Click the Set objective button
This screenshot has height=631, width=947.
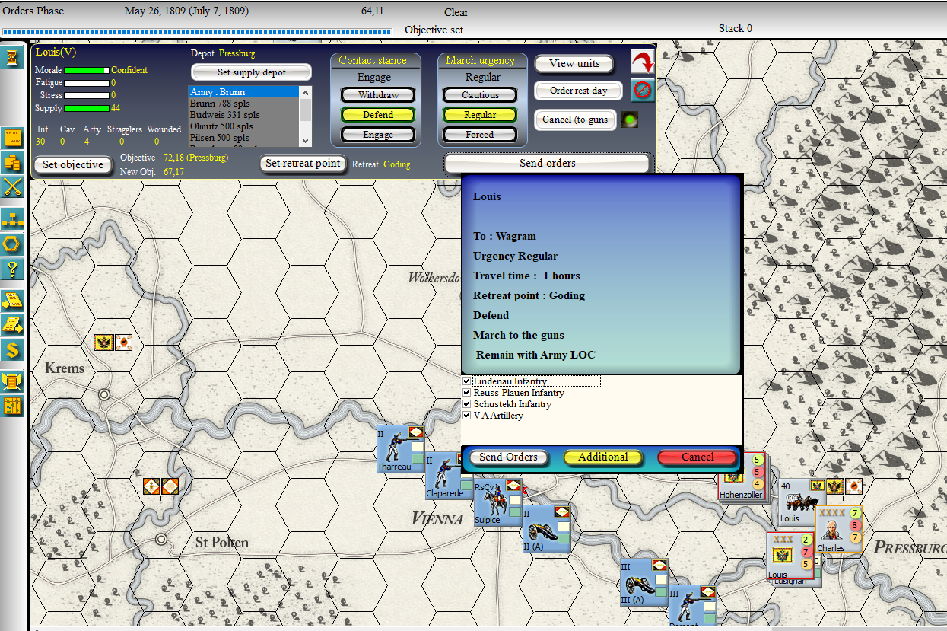[73, 165]
